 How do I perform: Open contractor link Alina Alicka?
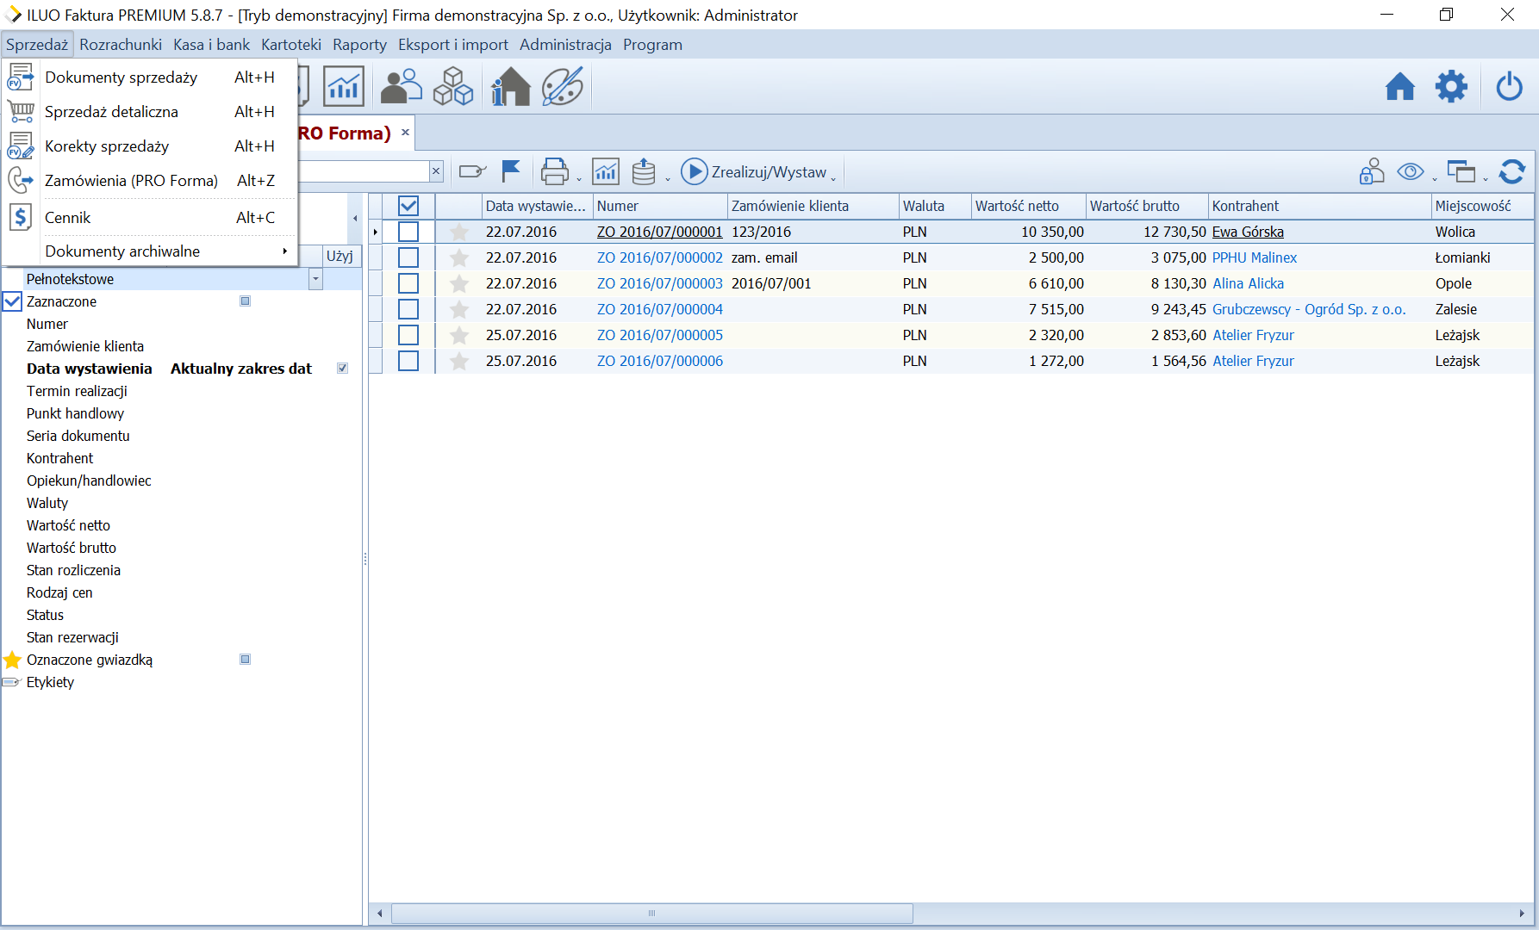[x=1248, y=283]
